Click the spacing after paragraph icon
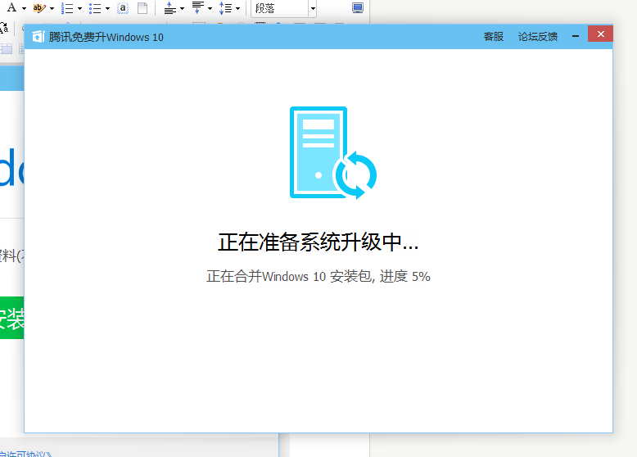 coord(198,8)
